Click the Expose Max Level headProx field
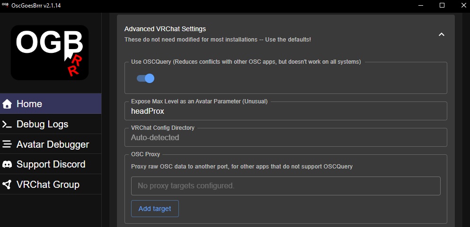Viewport: 470px width, 227px height. [286, 111]
